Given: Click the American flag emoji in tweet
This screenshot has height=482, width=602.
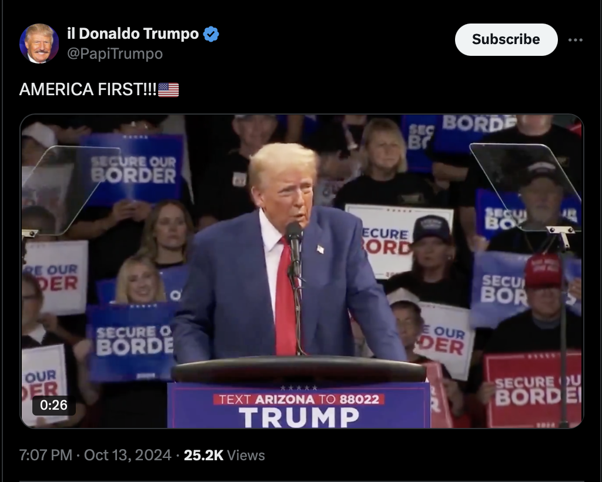Looking at the screenshot, I should coord(169,90).
